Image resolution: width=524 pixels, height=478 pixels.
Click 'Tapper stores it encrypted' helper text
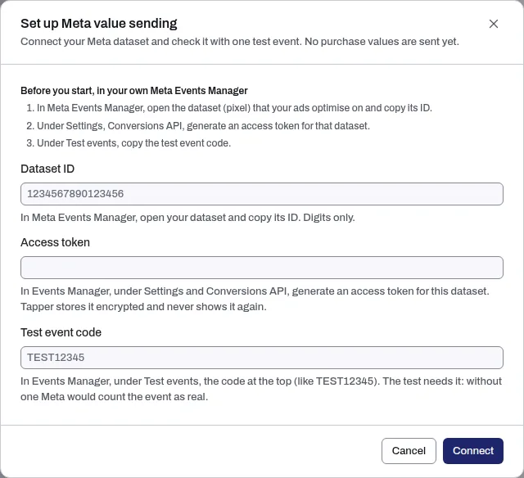(143, 307)
